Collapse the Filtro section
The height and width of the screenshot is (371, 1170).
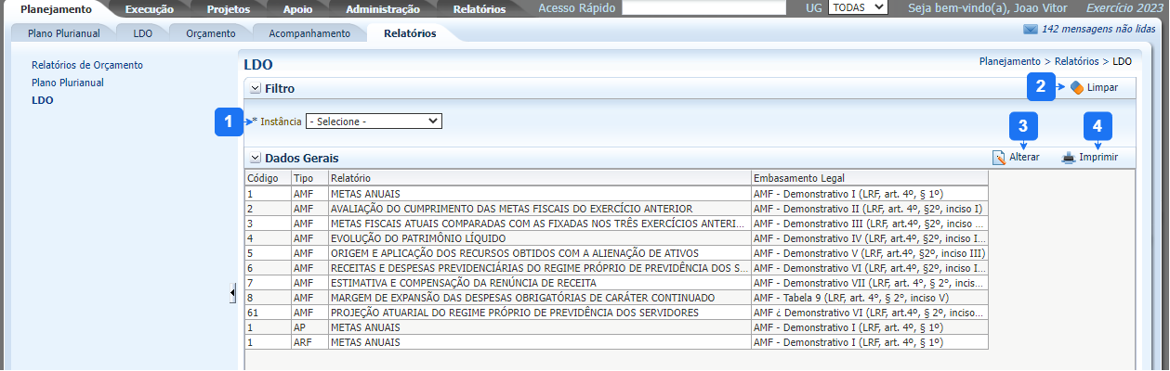click(255, 88)
